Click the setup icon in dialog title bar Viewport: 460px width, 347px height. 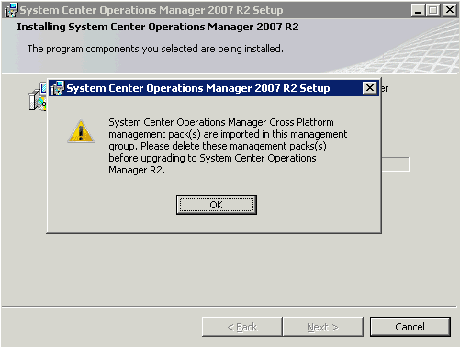point(58,88)
